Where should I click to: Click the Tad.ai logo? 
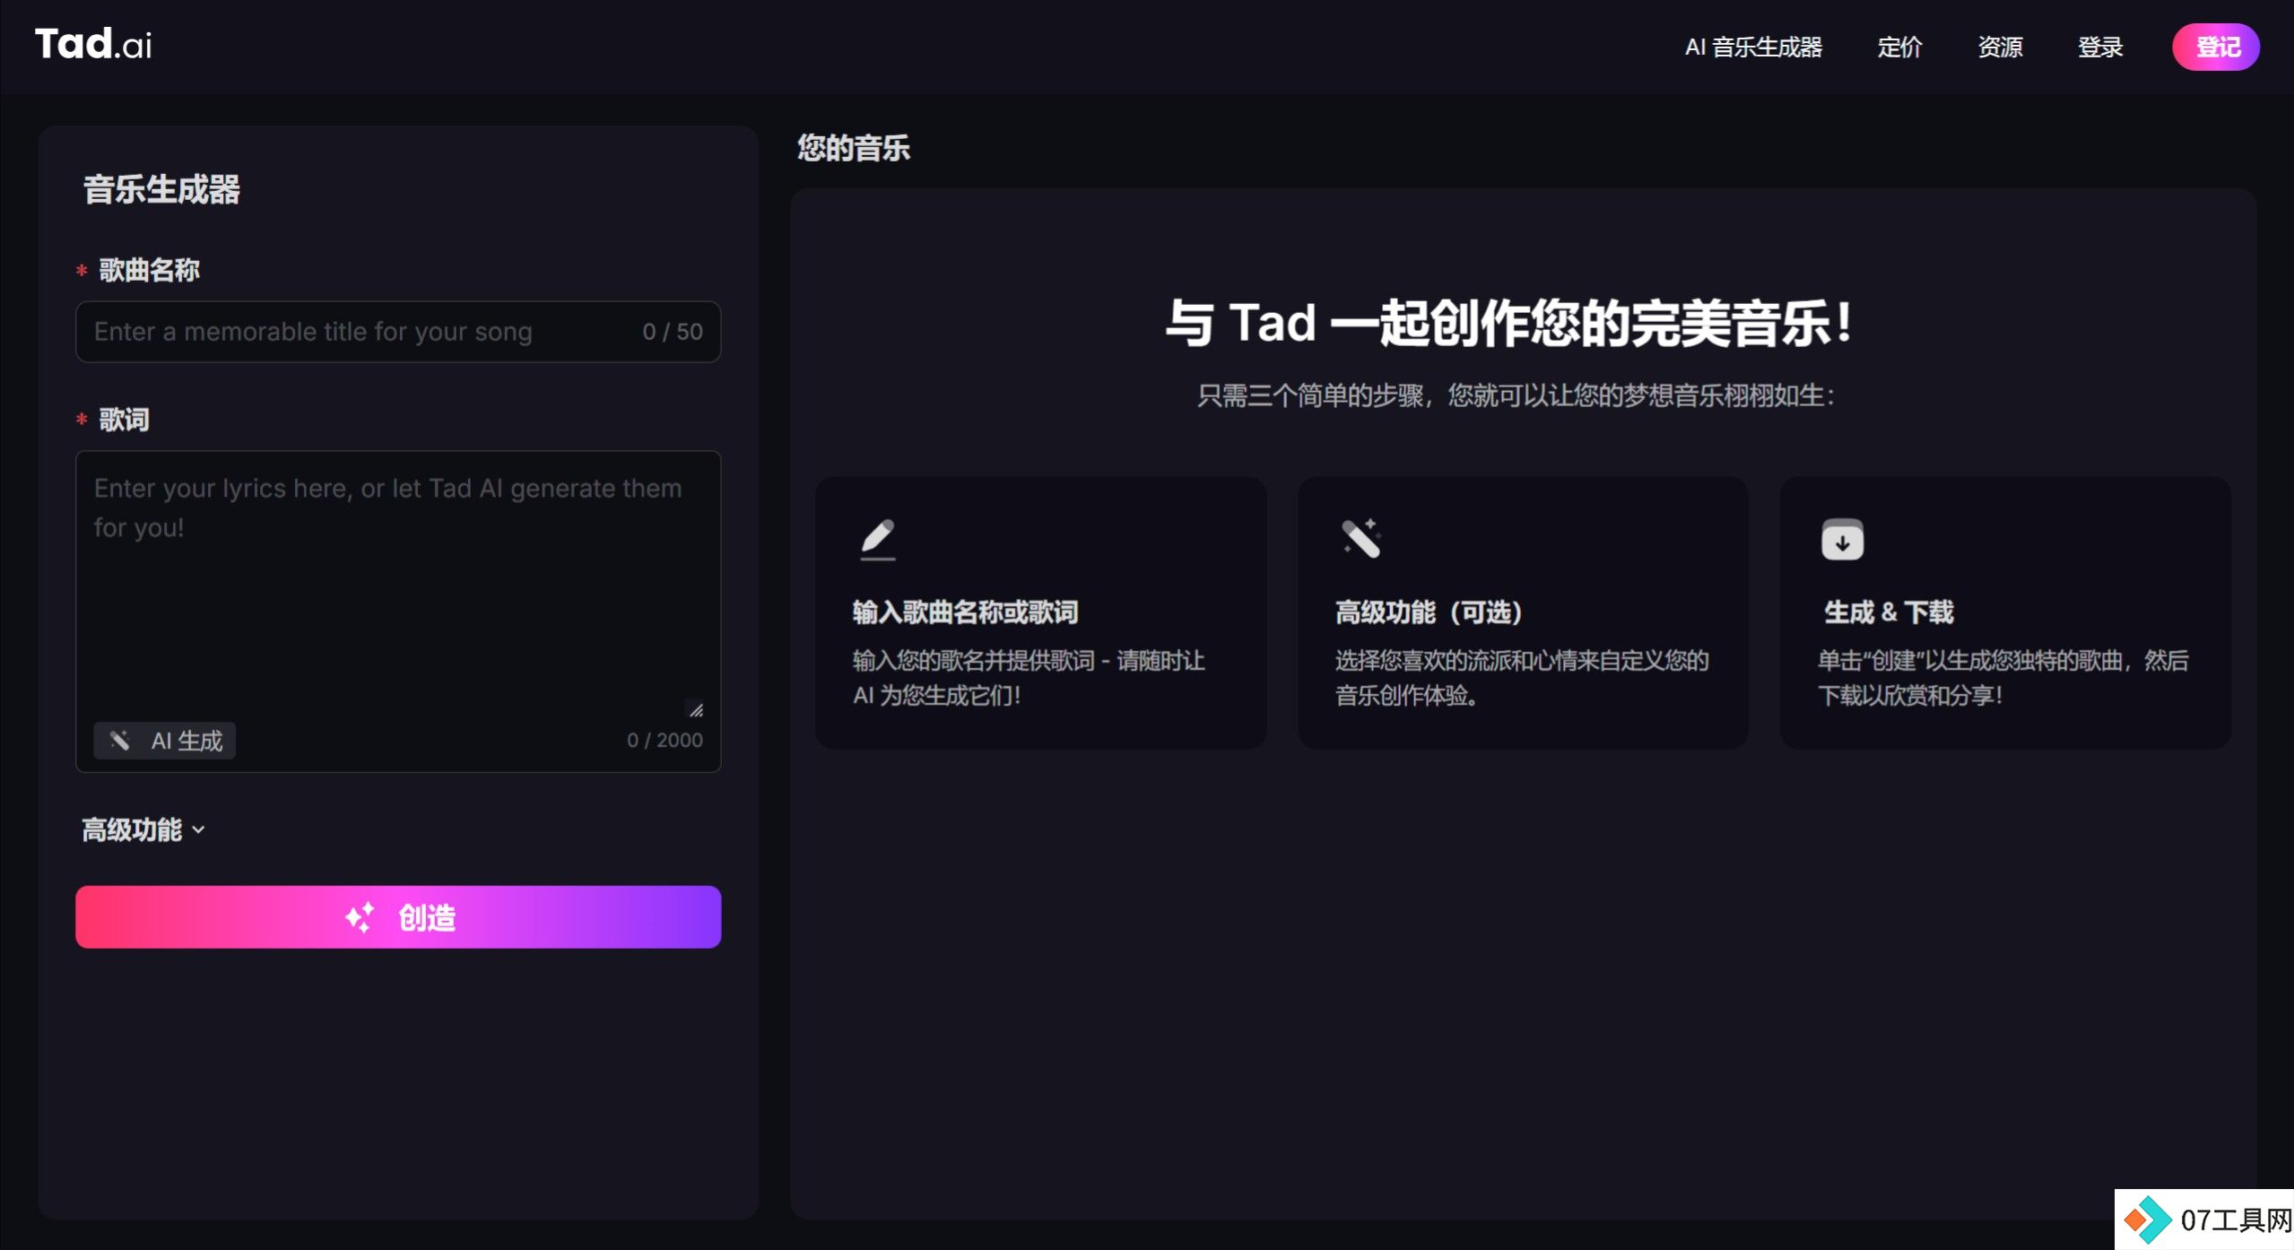[93, 44]
